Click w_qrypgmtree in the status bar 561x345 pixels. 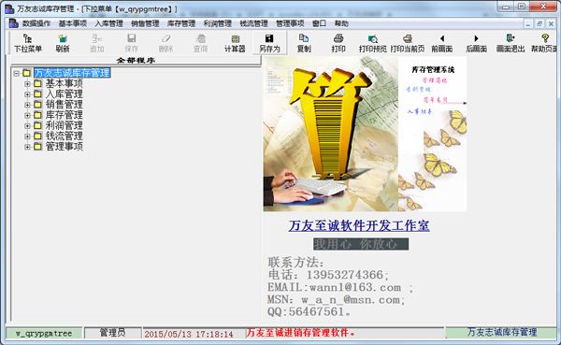[44, 333]
